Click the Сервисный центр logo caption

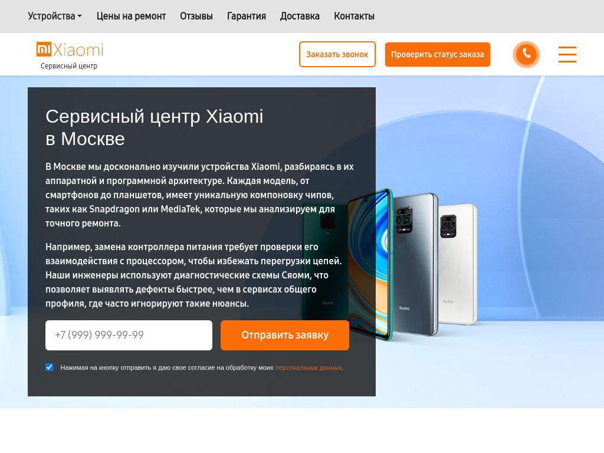69,66
